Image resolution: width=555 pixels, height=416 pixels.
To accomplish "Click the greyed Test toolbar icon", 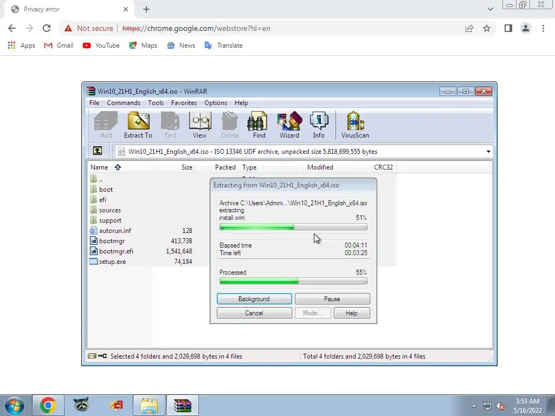I will (x=170, y=125).
